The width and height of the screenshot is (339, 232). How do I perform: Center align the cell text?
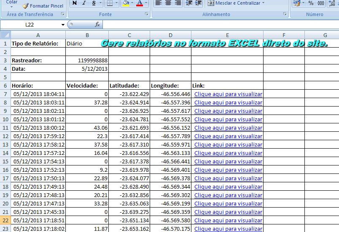click(x=168, y=3)
